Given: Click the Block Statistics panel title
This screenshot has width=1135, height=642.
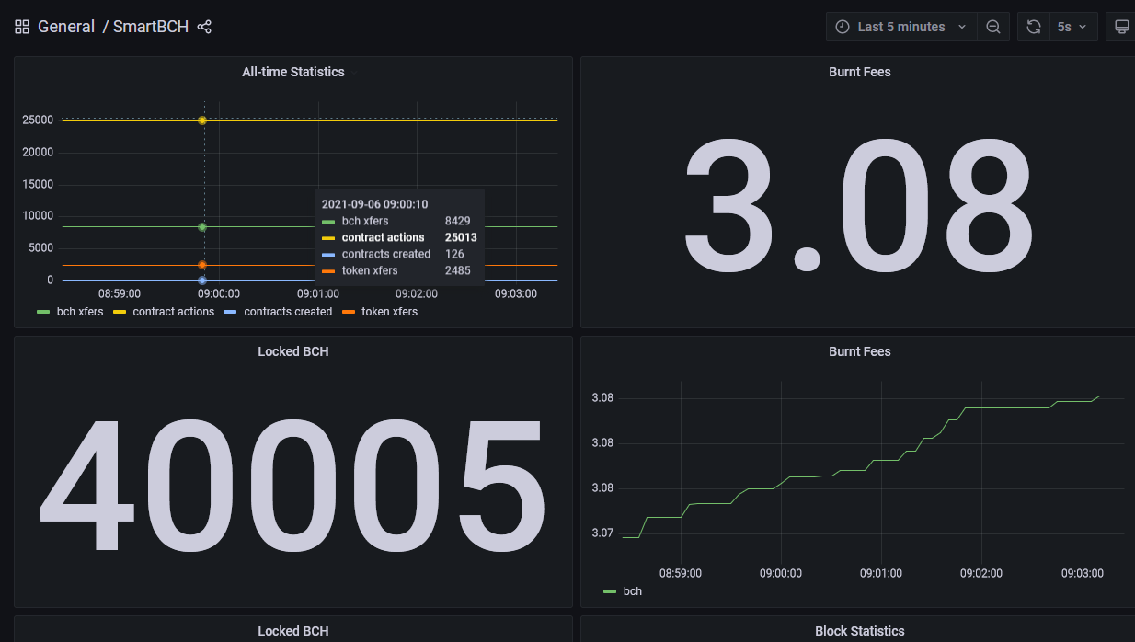Looking at the screenshot, I should click(859, 631).
